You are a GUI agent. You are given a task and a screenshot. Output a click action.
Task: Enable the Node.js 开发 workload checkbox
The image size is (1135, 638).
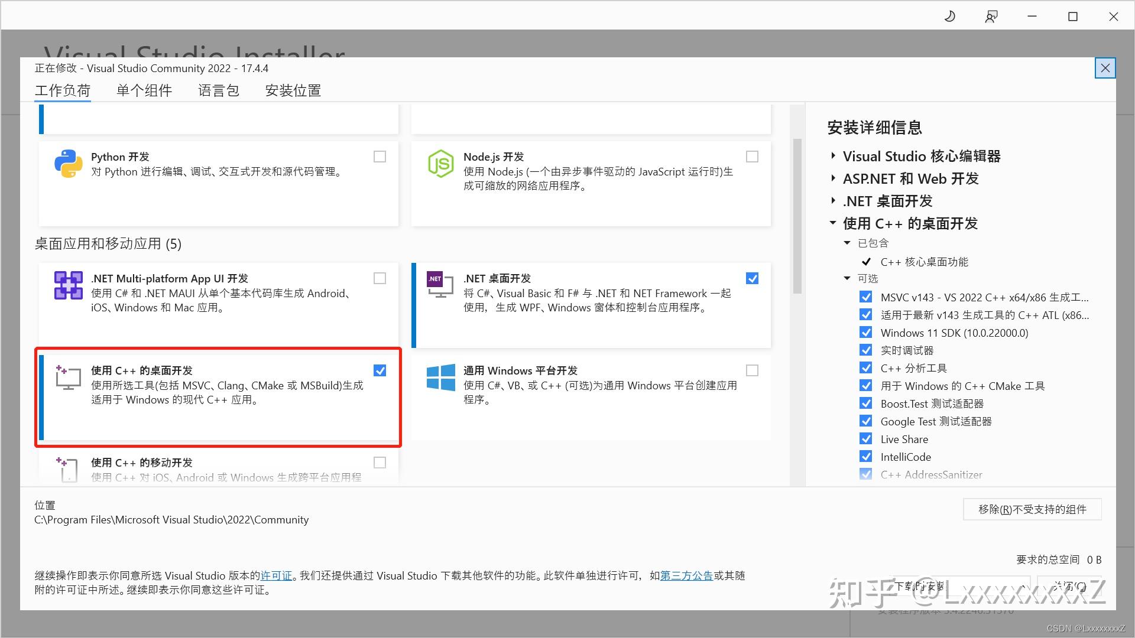point(752,156)
